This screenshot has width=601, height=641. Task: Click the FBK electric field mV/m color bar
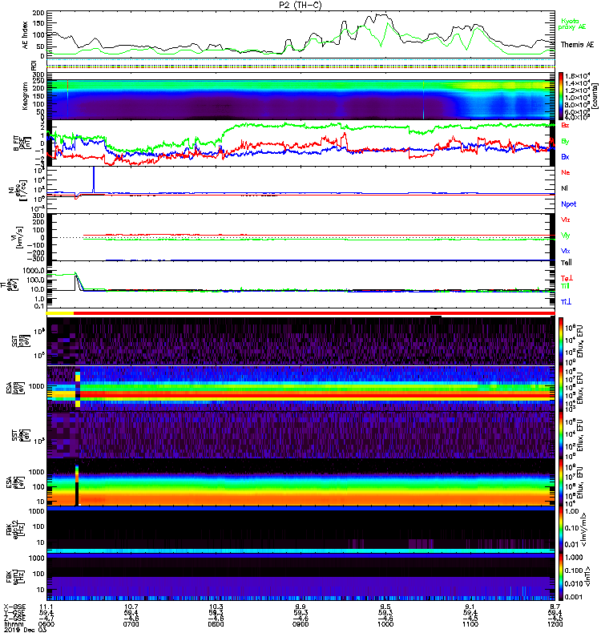tap(561, 530)
